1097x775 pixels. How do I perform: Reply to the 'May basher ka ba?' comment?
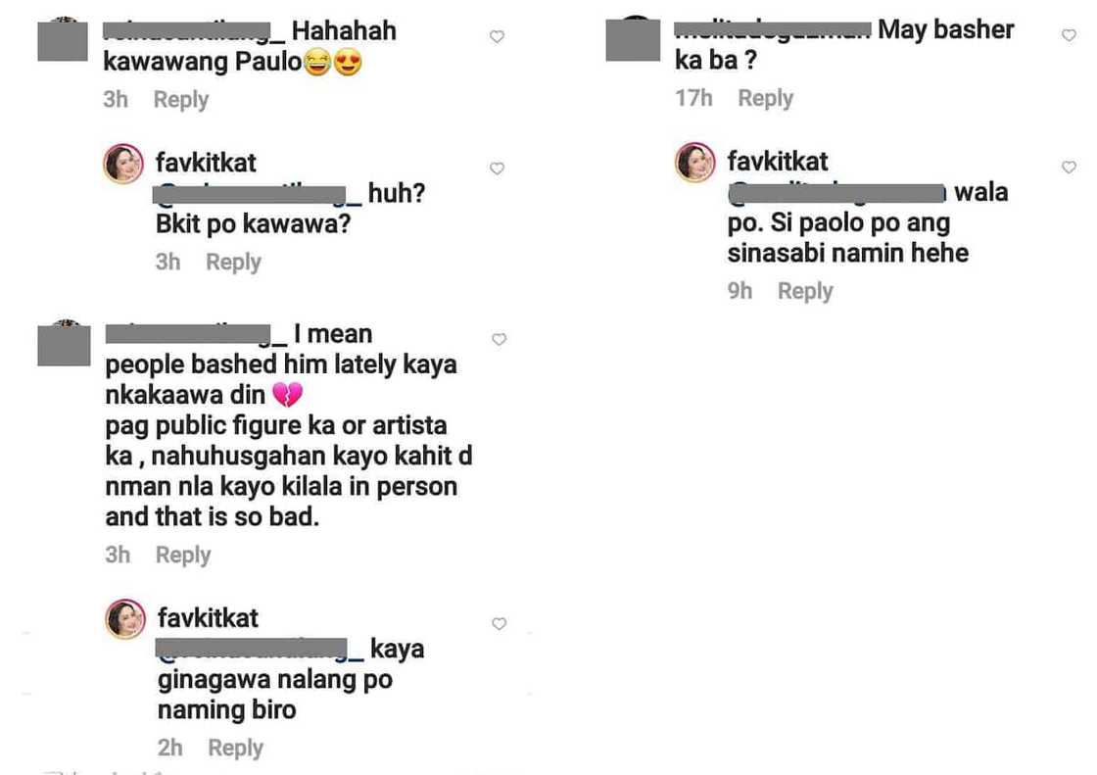(765, 98)
